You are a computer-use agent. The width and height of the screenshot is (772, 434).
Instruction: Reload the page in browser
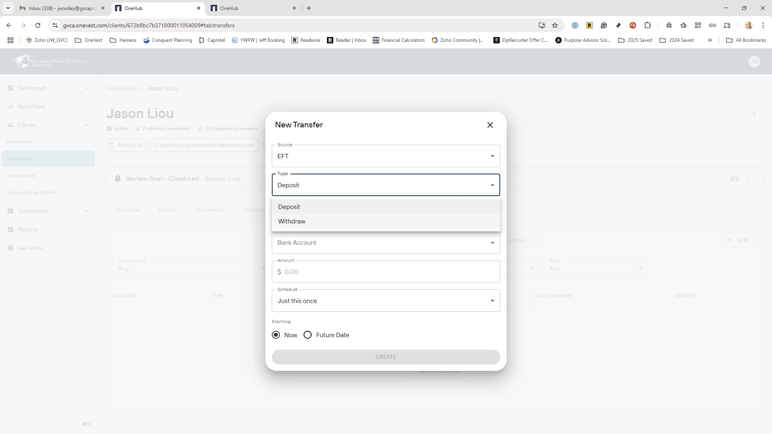(x=38, y=25)
